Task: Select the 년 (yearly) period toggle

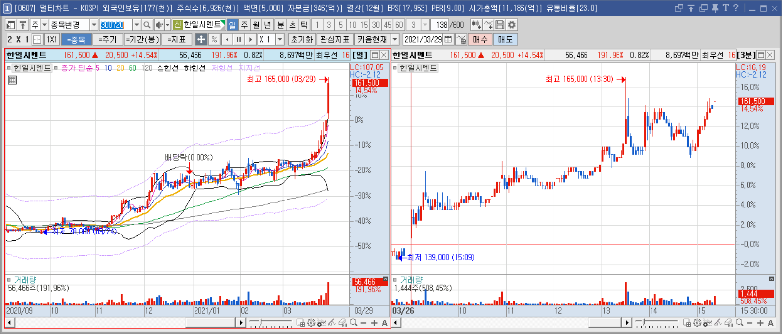Action: tap(267, 25)
